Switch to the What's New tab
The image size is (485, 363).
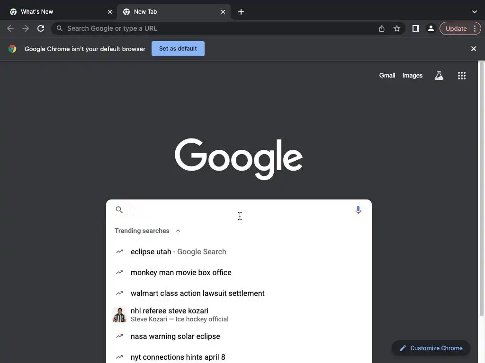[59, 12]
